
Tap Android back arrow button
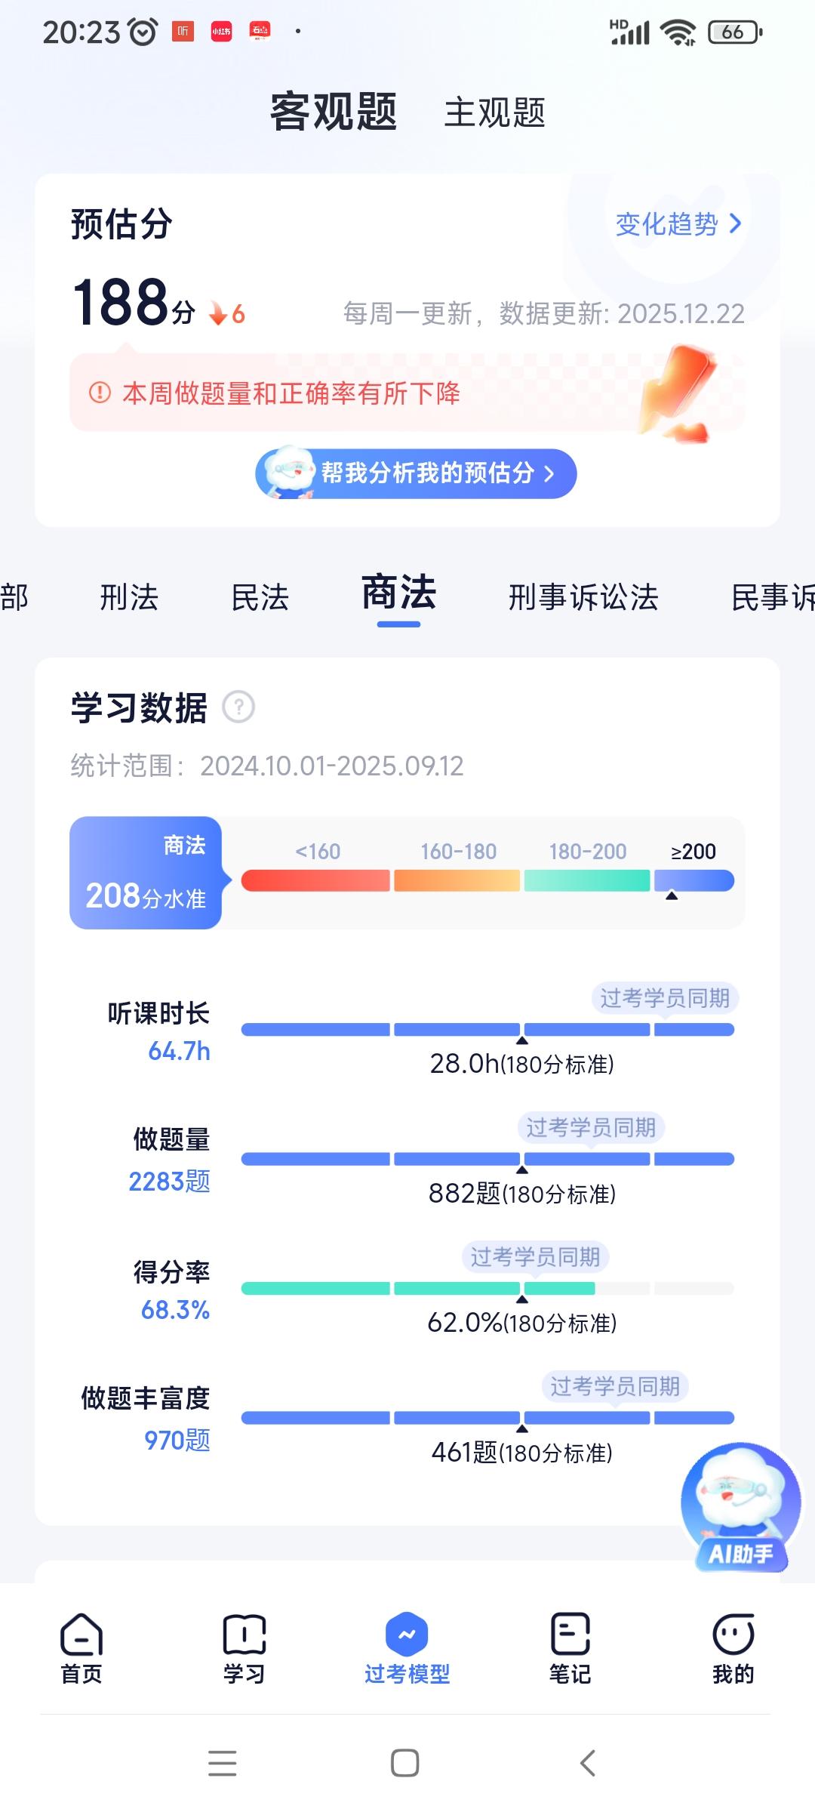tap(588, 1763)
